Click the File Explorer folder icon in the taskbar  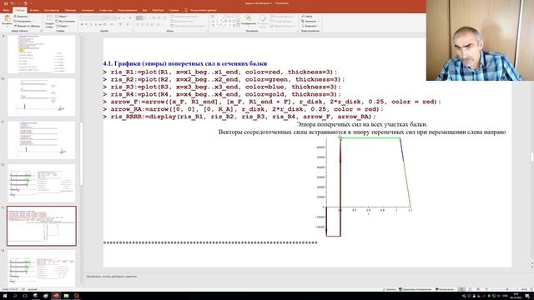66,296
